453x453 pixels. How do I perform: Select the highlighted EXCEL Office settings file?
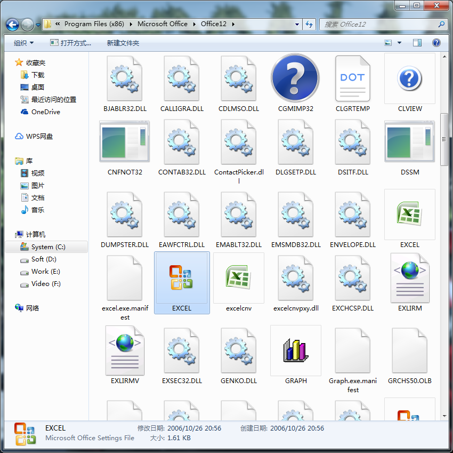point(182,283)
